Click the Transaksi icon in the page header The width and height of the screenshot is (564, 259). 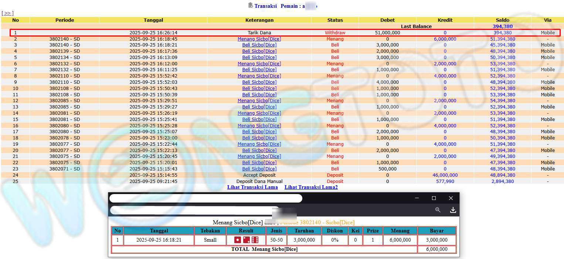(x=251, y=6)
